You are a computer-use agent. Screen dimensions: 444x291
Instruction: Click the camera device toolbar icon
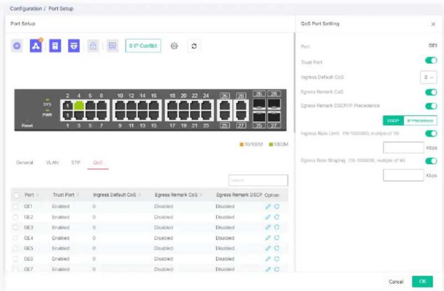point(74,46)
